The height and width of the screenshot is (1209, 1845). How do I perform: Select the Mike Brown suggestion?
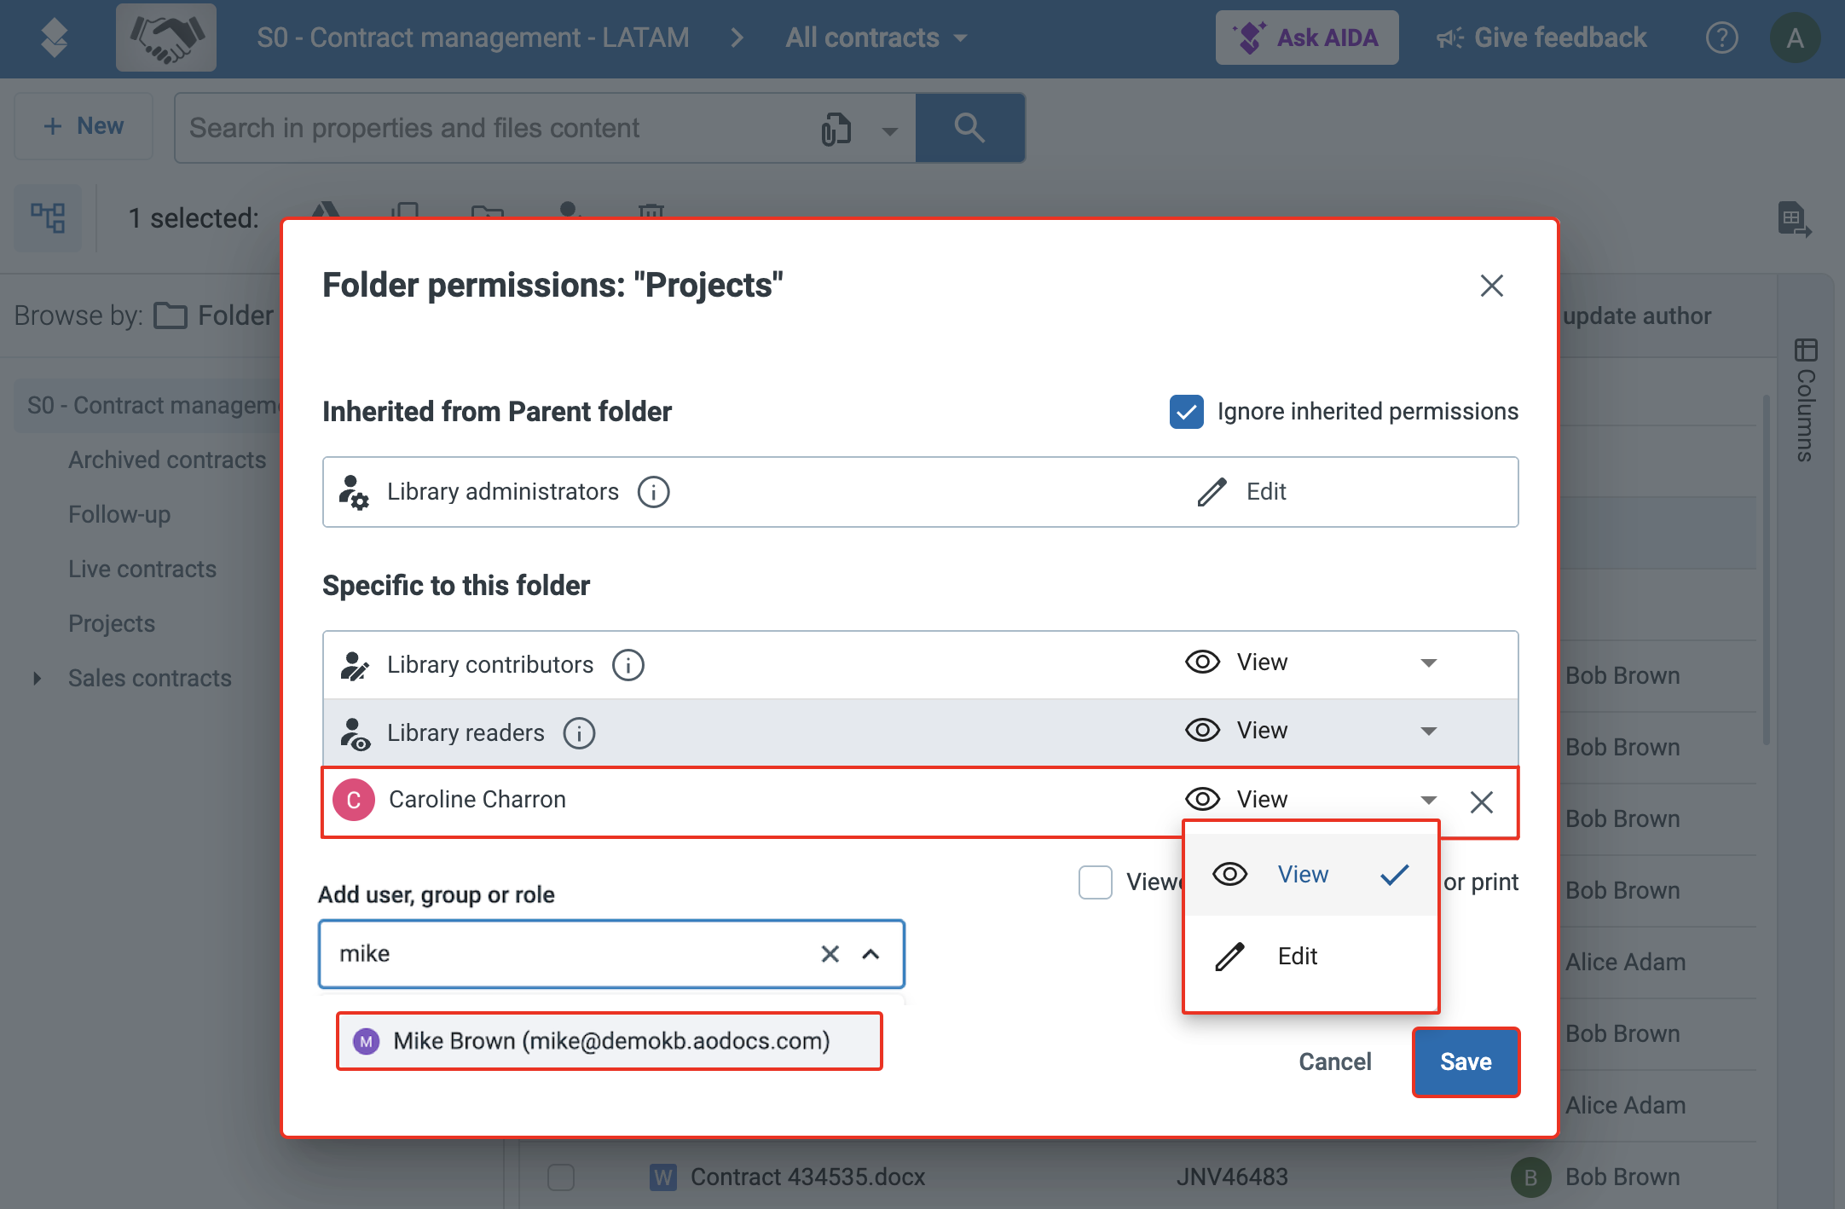click(609, 1041)
